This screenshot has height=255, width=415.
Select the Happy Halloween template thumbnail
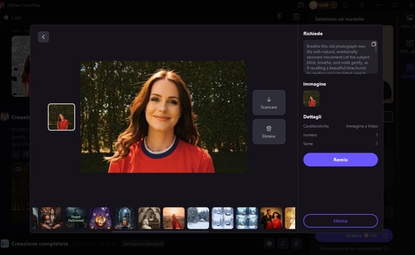[76, 218]
